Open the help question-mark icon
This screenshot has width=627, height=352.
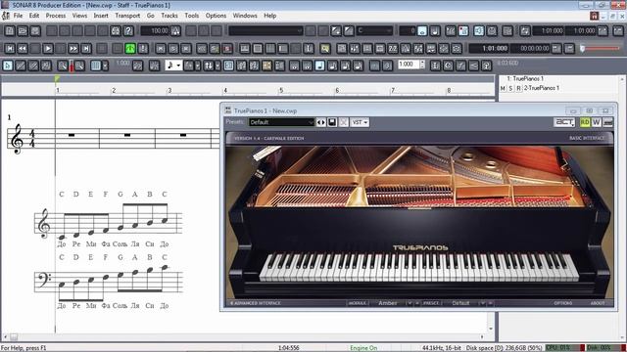[x=128, y=30]
